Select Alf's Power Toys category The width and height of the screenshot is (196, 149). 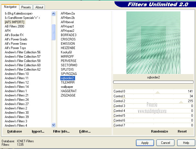pyautogui.click(x=15, y=48)
